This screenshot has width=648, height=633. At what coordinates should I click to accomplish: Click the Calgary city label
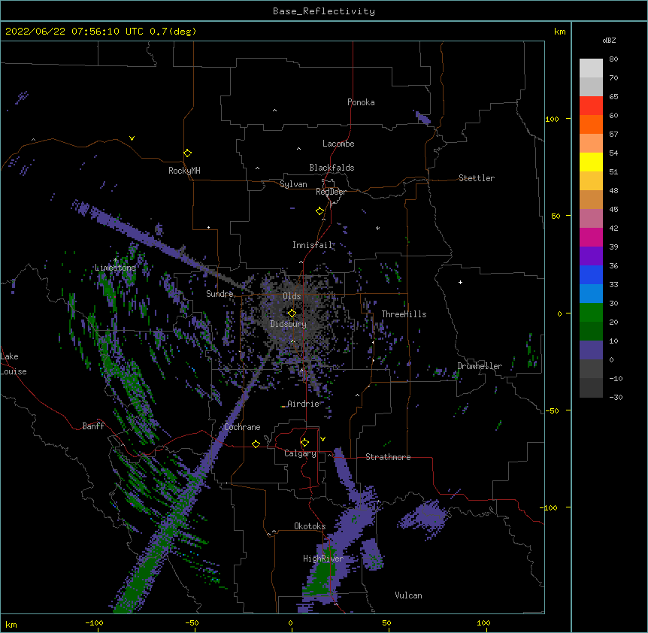pyautogui.click(x=300, y=453)
